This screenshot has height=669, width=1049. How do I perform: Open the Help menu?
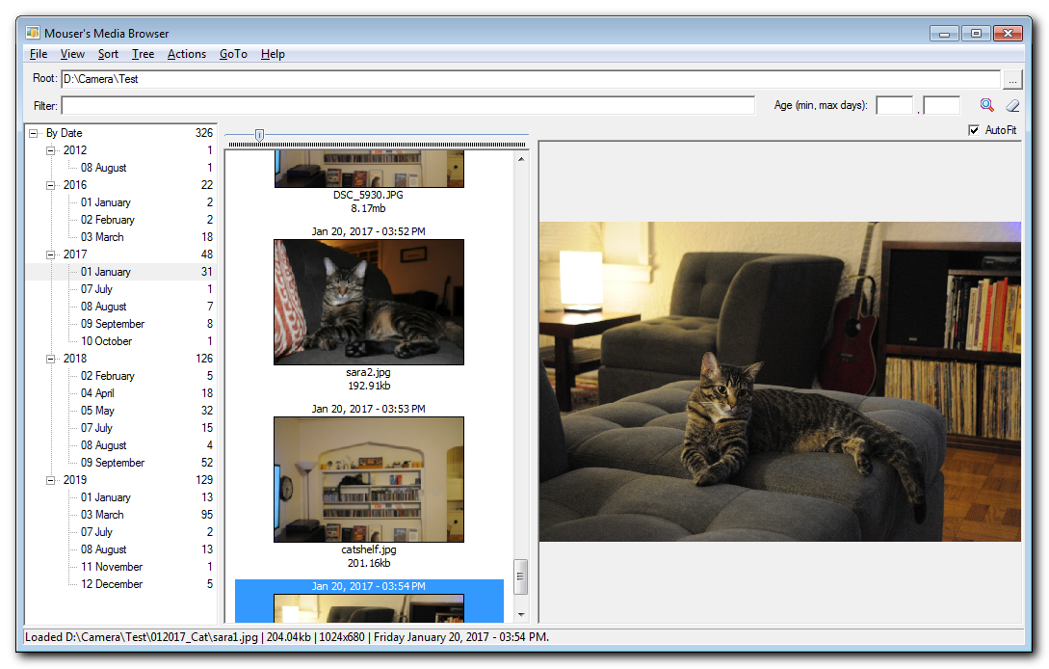(273, 54)
